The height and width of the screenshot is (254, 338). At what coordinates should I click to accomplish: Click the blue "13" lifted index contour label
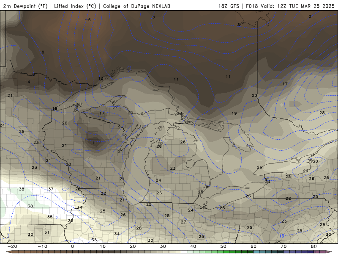click(282, 236)
